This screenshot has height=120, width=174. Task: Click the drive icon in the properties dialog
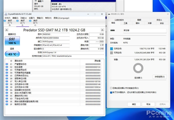[113, 30]
